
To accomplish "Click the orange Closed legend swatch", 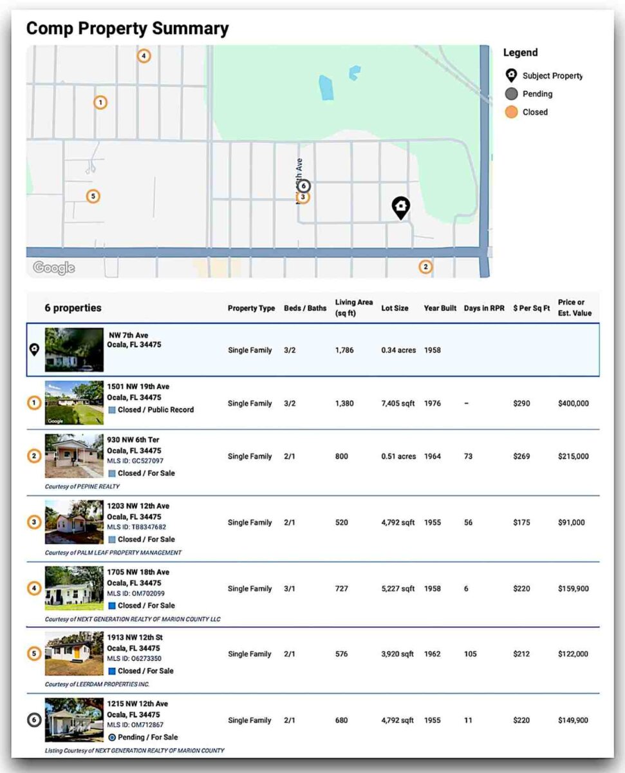I will click(512, 112).
